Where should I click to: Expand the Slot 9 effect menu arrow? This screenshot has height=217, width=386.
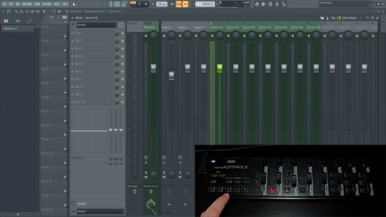point(72,94)
